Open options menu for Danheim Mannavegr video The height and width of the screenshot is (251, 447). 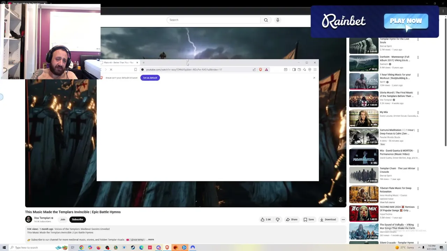pos(418,57)
